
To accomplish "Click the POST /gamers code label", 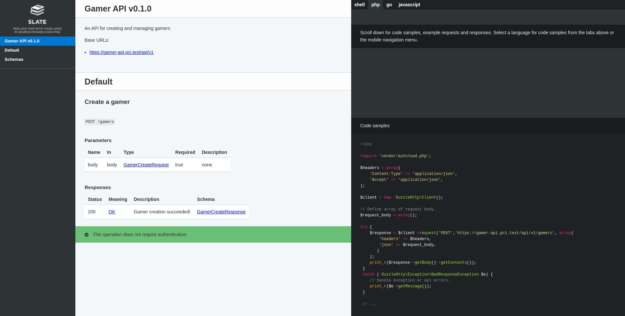I will click(100, 122).
